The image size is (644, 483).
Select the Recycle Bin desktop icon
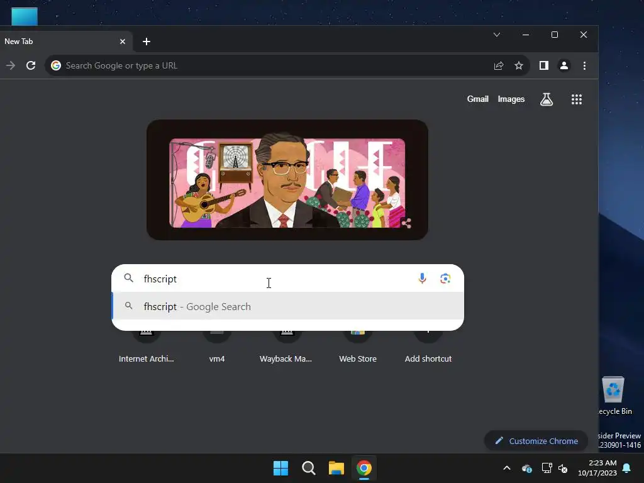[615, 395]
